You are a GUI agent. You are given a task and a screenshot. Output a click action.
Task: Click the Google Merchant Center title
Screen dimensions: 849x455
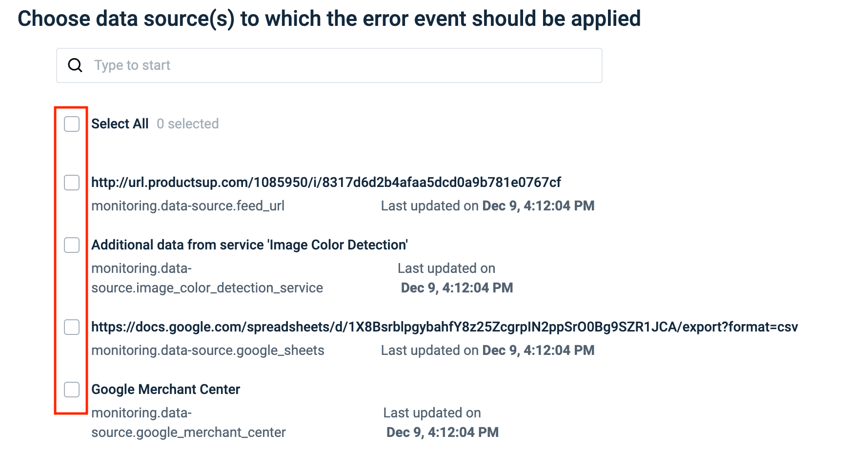click(165, 389)
